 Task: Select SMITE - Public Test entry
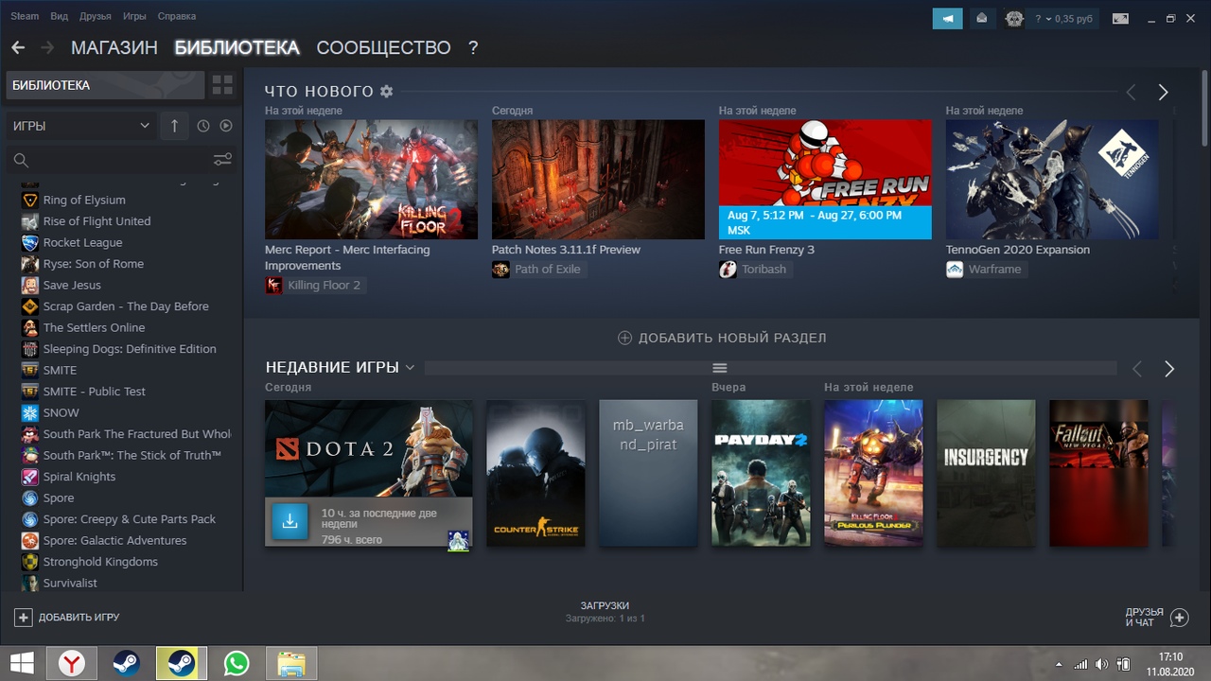pos(95,392)
